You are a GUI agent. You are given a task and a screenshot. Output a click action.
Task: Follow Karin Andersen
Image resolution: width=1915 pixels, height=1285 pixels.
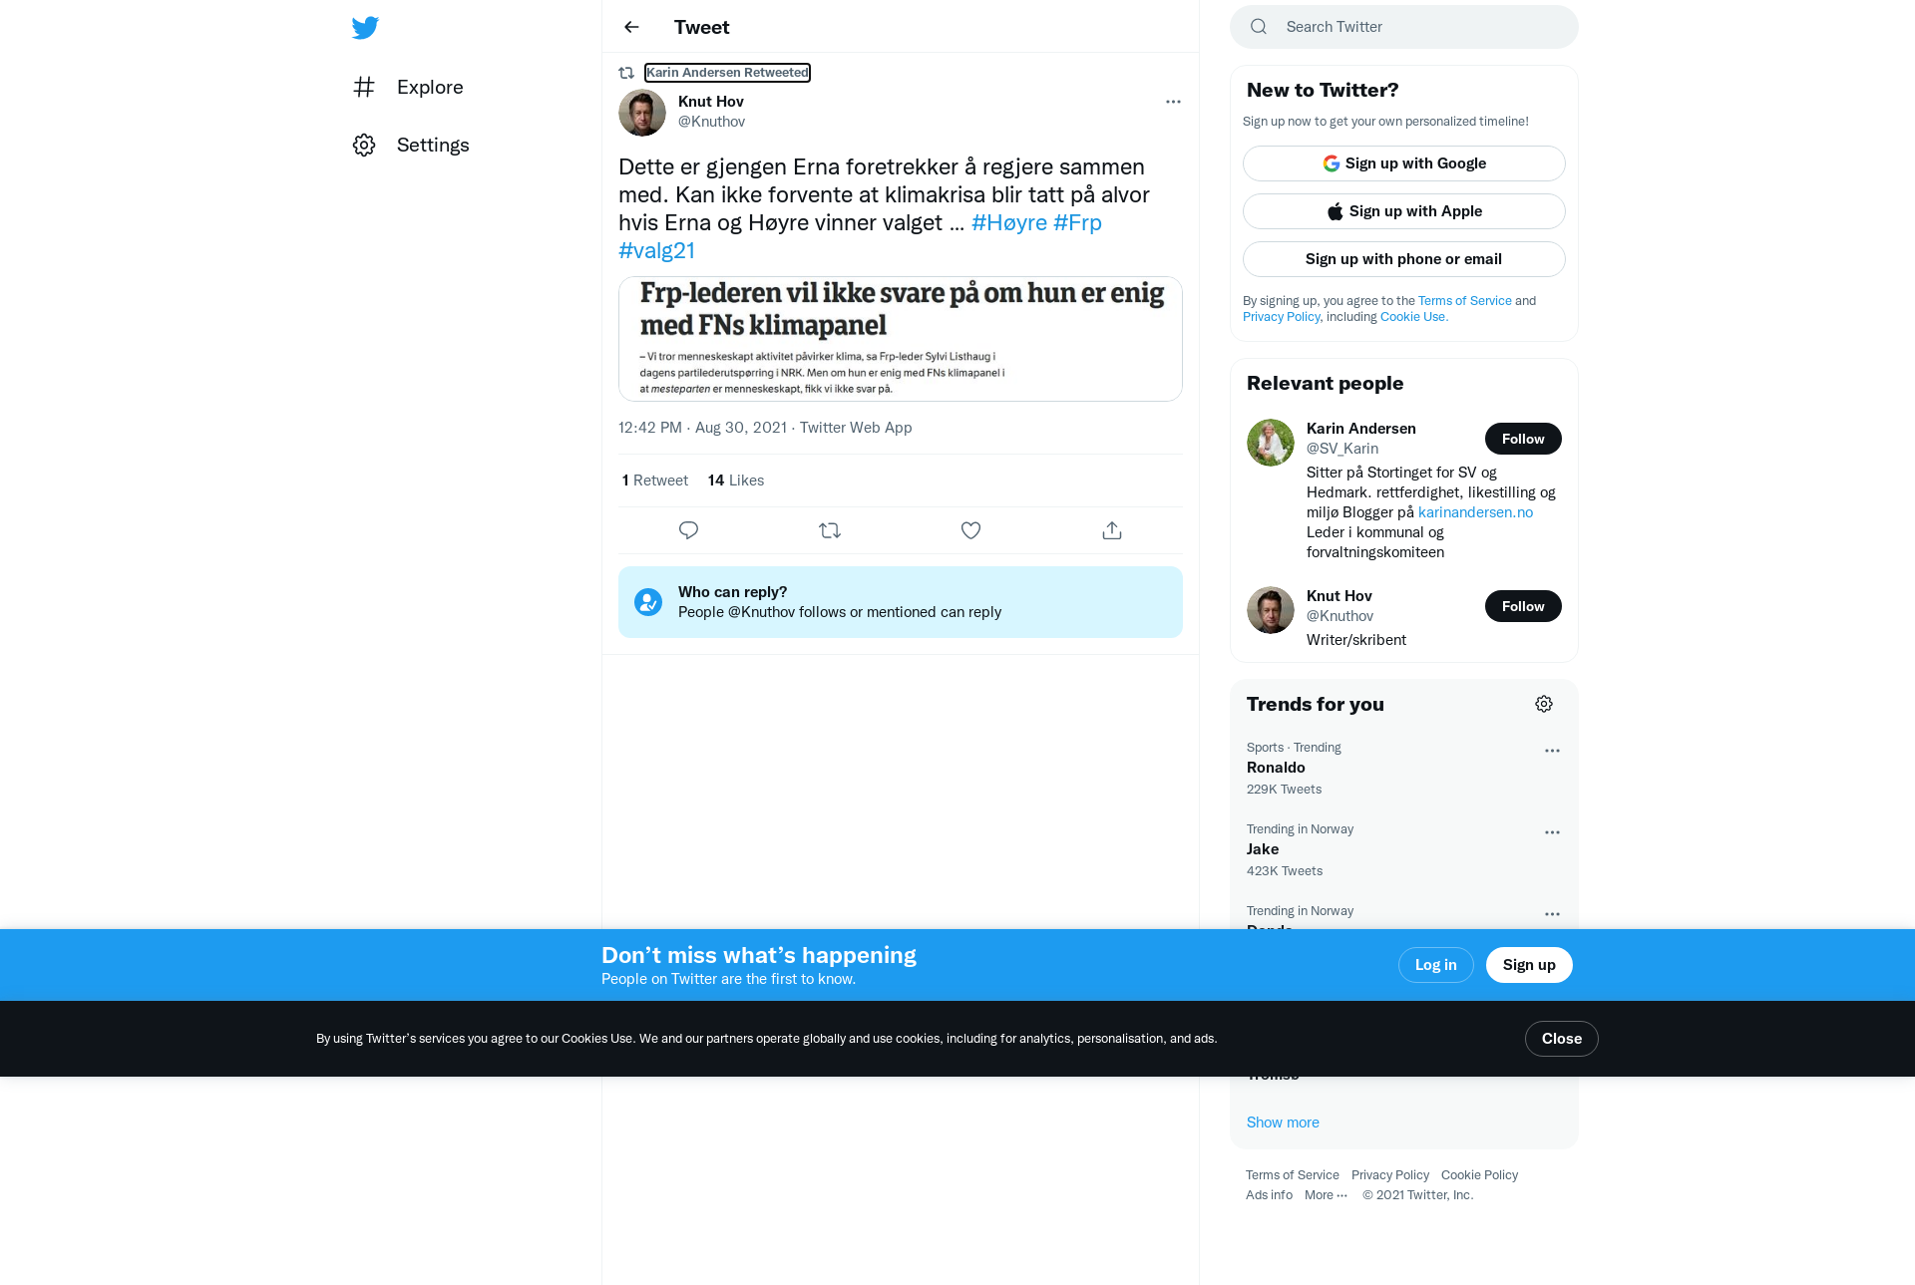1523,439
